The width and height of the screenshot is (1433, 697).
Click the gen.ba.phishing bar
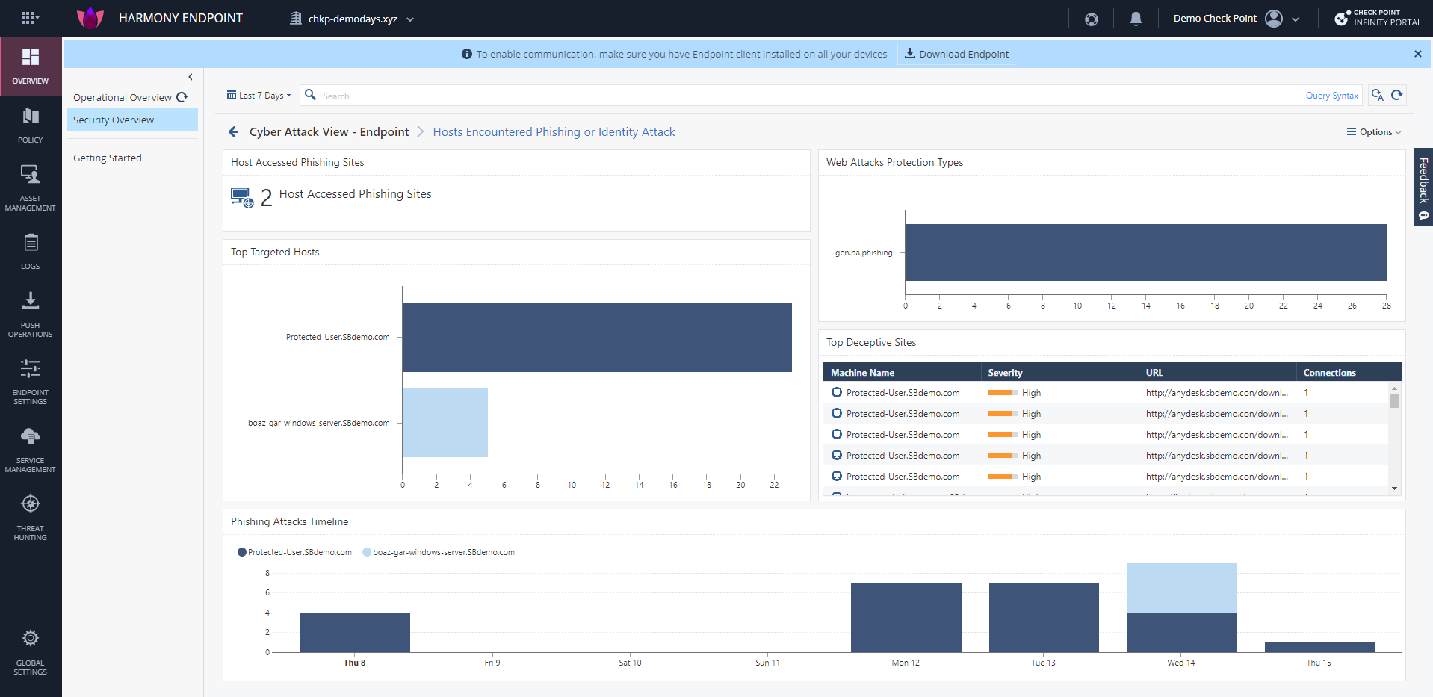click(x=1146, y=253)
